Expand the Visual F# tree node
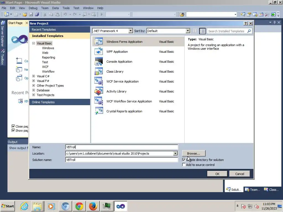This screenshot has width=283, height=212. coord(33,81)
